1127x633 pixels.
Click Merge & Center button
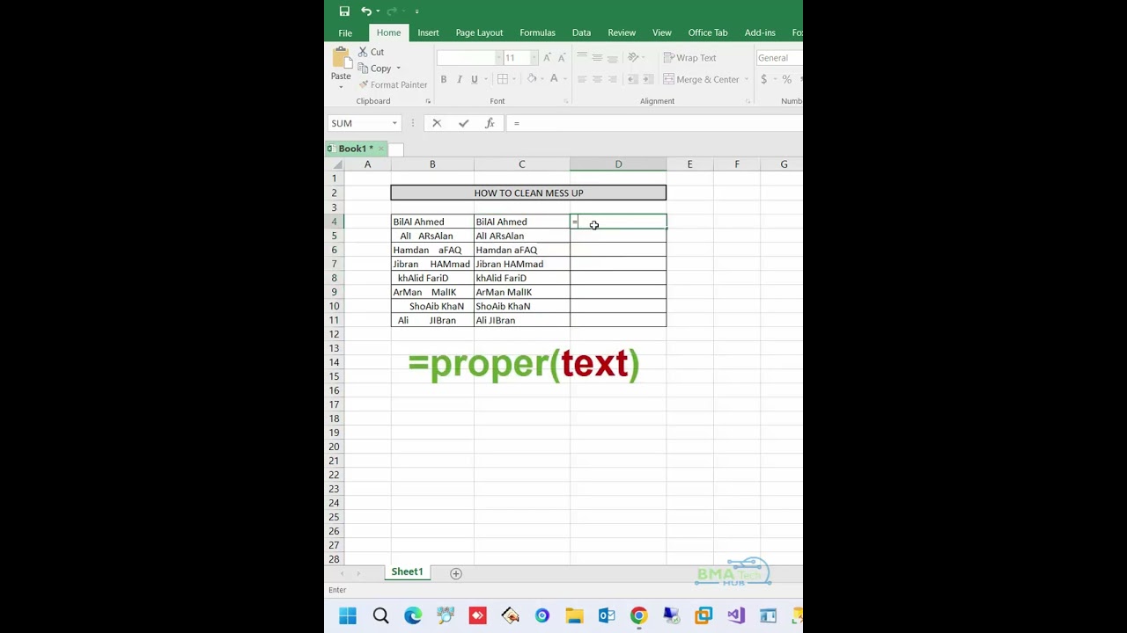701,79
